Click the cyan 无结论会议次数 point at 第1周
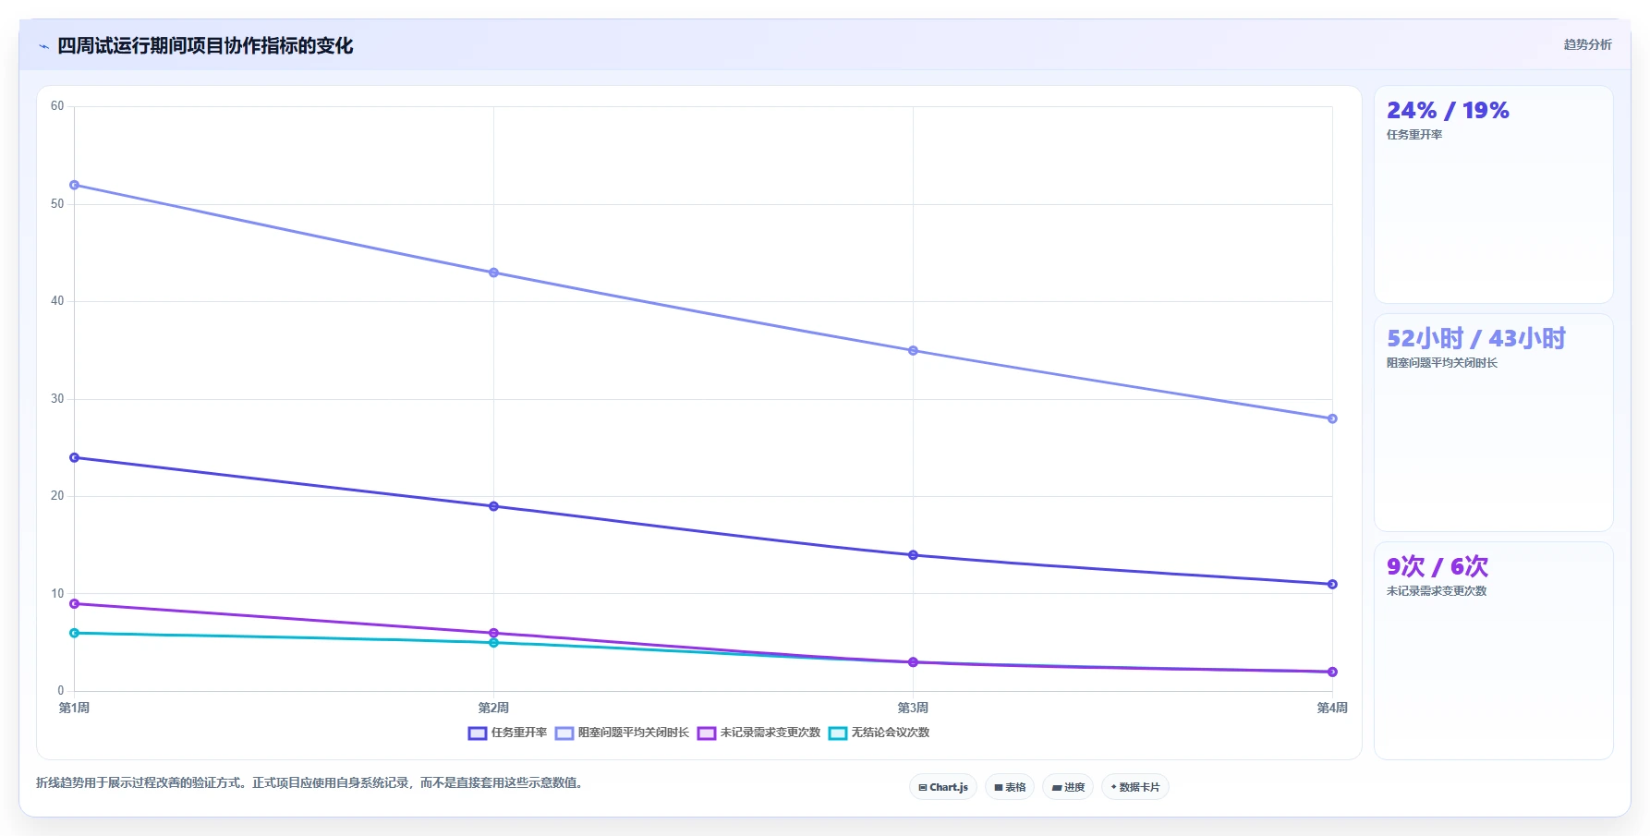 coord(75,633)
